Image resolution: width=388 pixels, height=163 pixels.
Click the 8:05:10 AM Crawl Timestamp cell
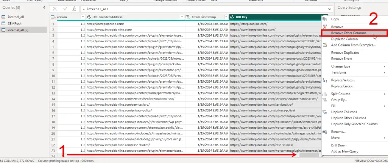coord(207,24)
